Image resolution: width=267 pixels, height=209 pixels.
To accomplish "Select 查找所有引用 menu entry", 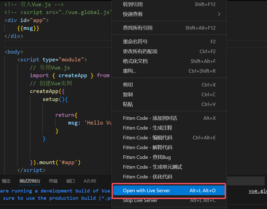I will [169, 28].
